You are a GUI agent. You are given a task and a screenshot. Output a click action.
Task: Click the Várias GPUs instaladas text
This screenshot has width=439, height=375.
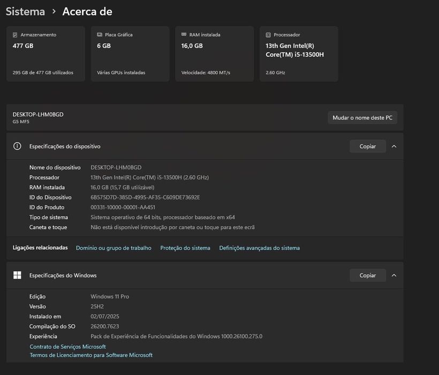pos(121,72)
